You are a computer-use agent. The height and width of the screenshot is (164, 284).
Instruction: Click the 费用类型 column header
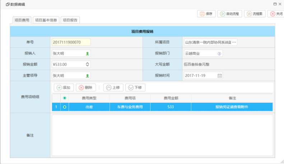(x=89, y=98)
